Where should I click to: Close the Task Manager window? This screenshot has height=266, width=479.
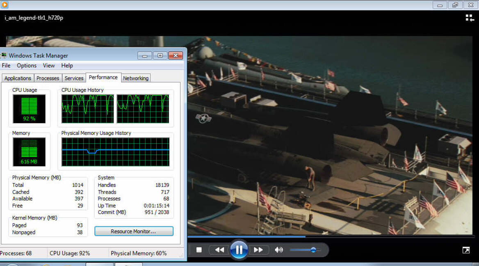(x=176, y=56)
